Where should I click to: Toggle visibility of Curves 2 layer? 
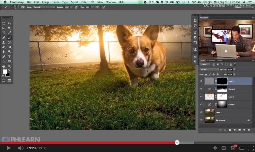tap(201, 89)
